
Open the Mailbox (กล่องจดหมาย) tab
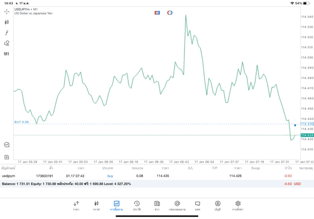coord(177,206)
